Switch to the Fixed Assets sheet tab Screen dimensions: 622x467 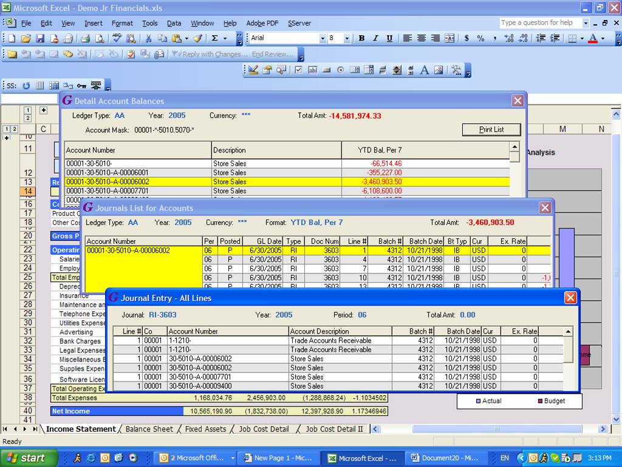pyautogui.click(x=205, y=429)
